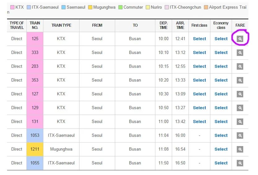Open fare search icon for train 353
The height and width of the screenshot is (175, 258).
coord(240,80)
